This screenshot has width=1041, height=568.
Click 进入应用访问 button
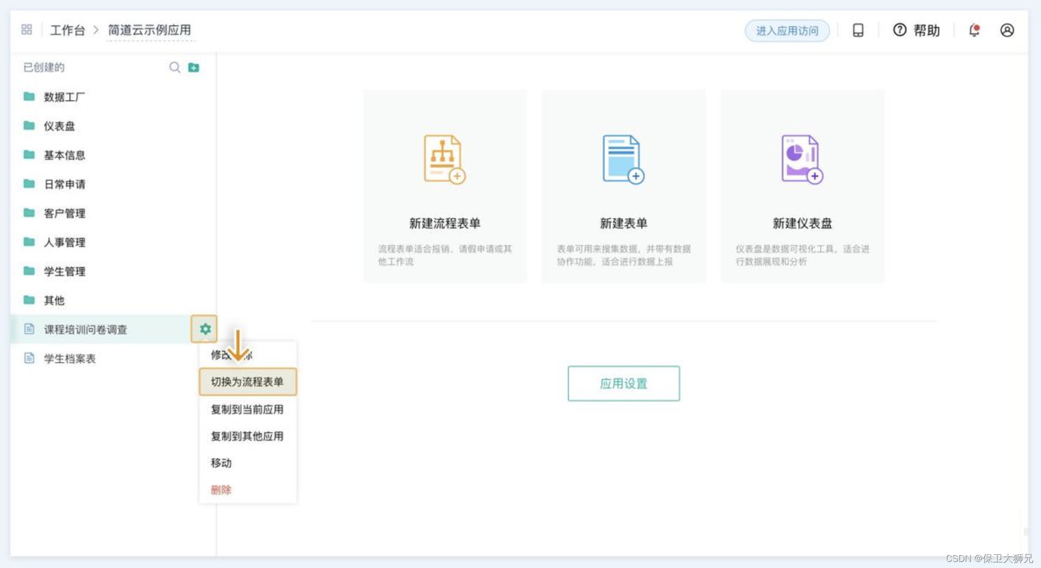(787, 30)
